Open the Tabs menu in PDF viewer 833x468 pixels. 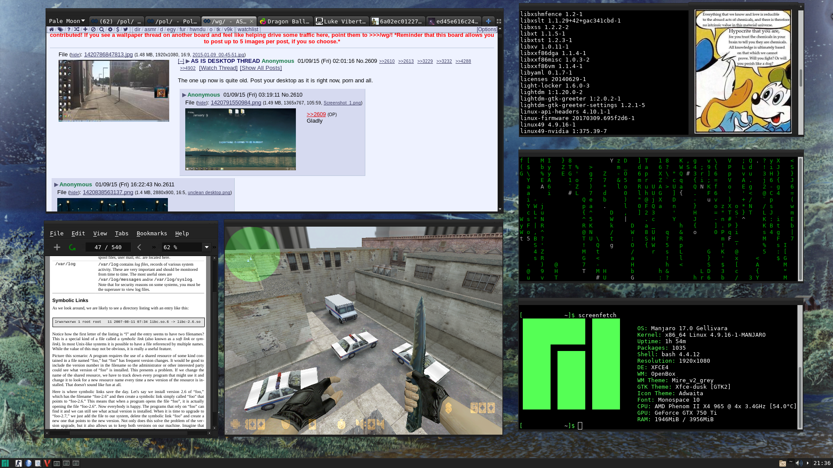click(121, 233)
